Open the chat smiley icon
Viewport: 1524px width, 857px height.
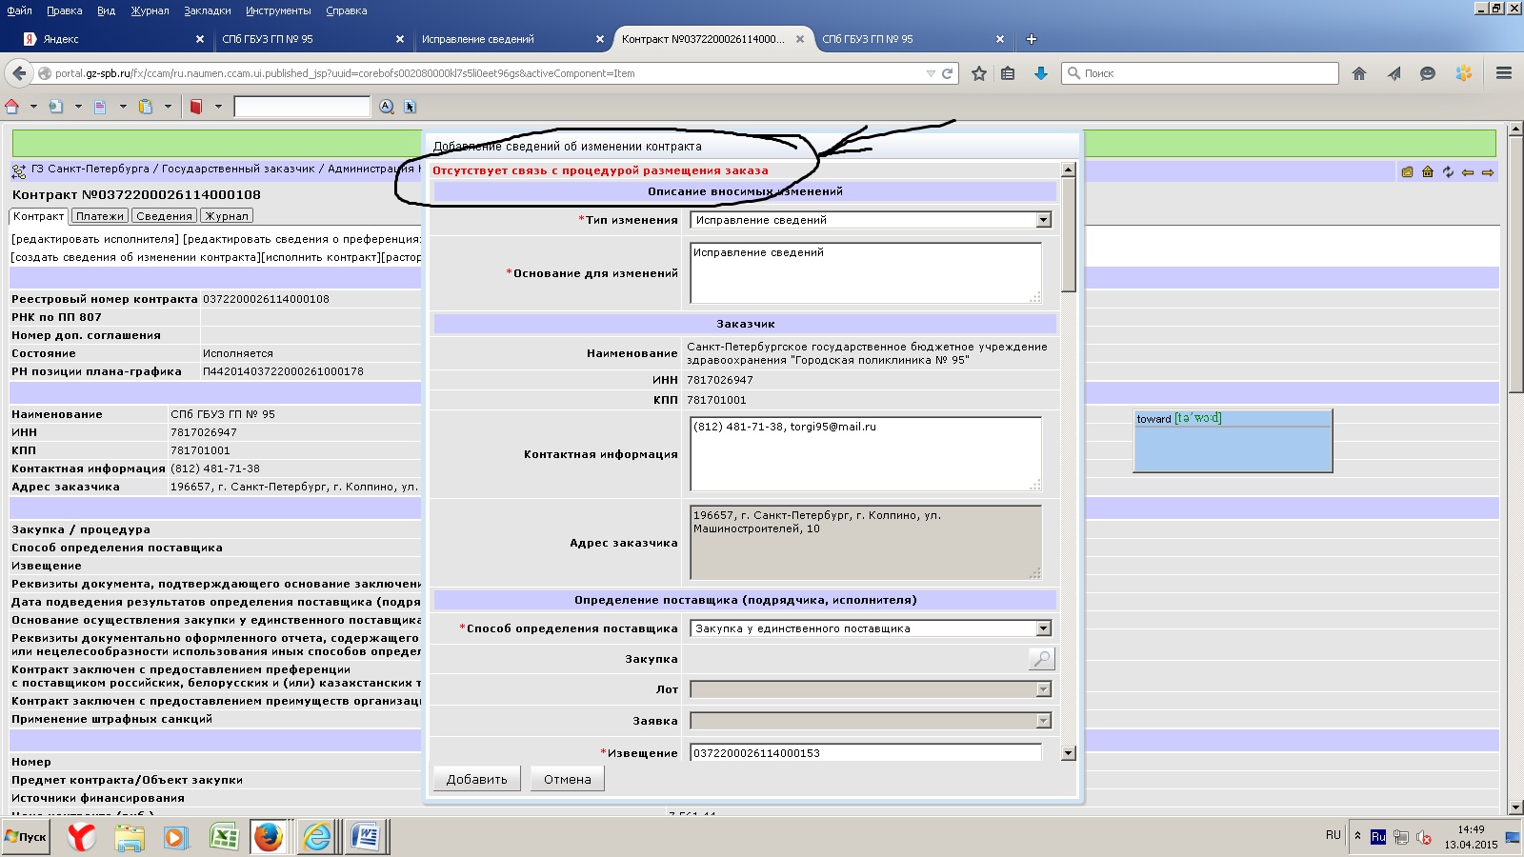[x=1427, y=73]
